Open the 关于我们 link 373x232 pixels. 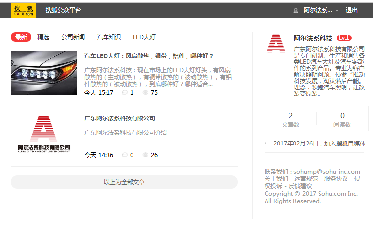tap(276, 179)
